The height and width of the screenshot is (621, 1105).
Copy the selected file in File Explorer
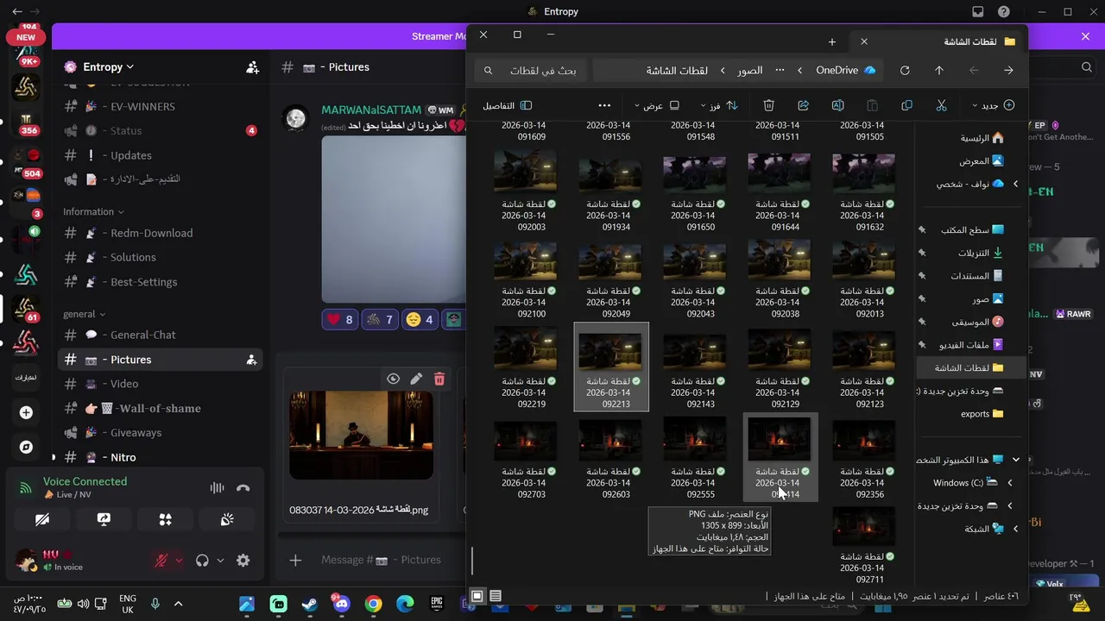[906, 105]
